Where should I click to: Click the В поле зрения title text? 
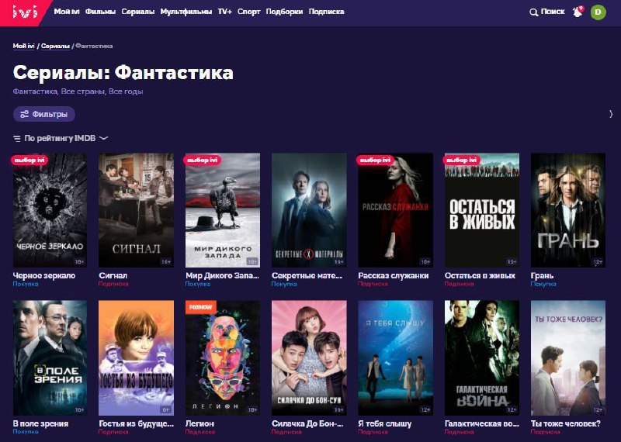41,423
